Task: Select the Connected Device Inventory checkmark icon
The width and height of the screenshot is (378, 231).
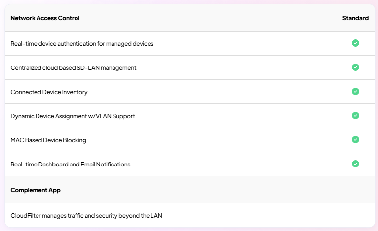Action: click(x=355, y=92)
